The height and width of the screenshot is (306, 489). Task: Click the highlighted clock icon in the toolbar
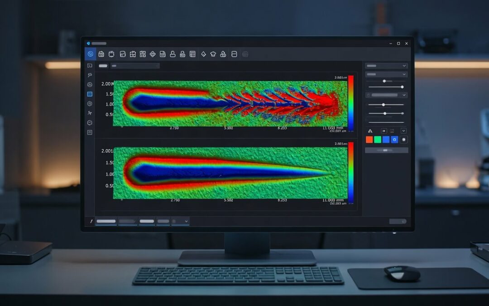pos(91,54)
